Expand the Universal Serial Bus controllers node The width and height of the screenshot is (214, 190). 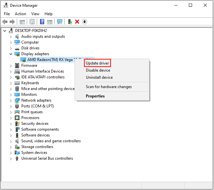(x=11, y=158)
